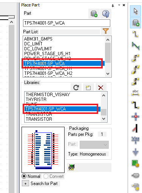Open the Part List filter funnel

[106, 31]
